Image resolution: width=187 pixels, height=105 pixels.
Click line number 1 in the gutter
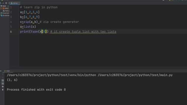point(11,7)
